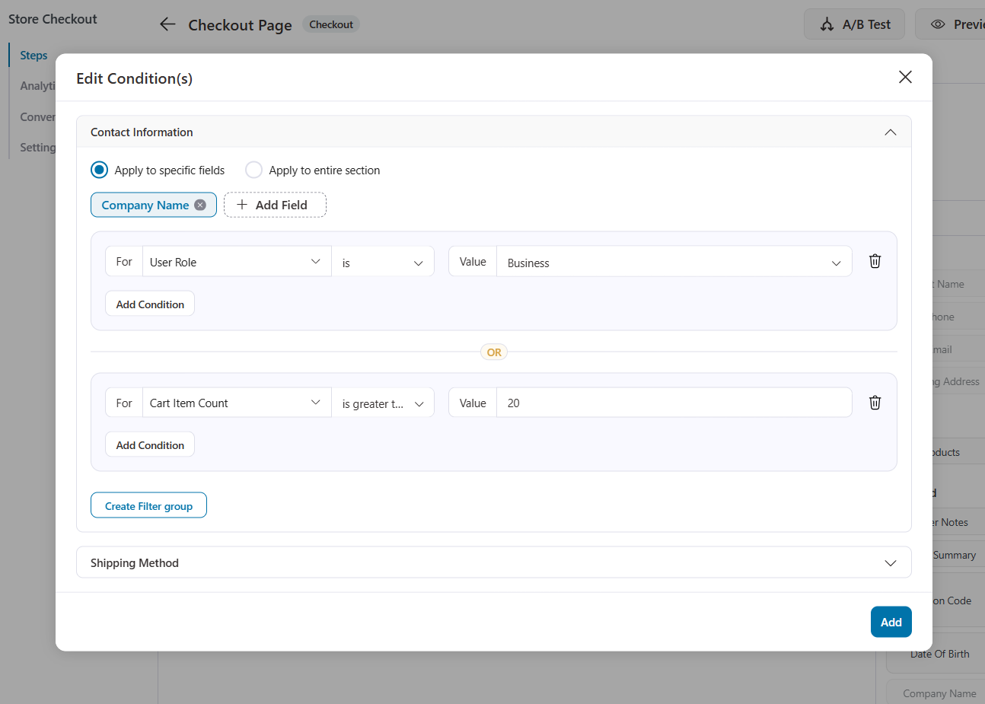Expand the Shipping Method section
Image resolution: width=985 pixels, height=704 pixels.
point(889,562)
